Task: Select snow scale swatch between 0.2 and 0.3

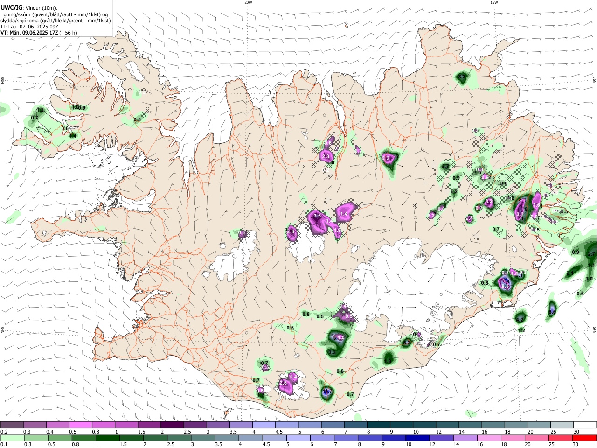Action: [12, 425]
